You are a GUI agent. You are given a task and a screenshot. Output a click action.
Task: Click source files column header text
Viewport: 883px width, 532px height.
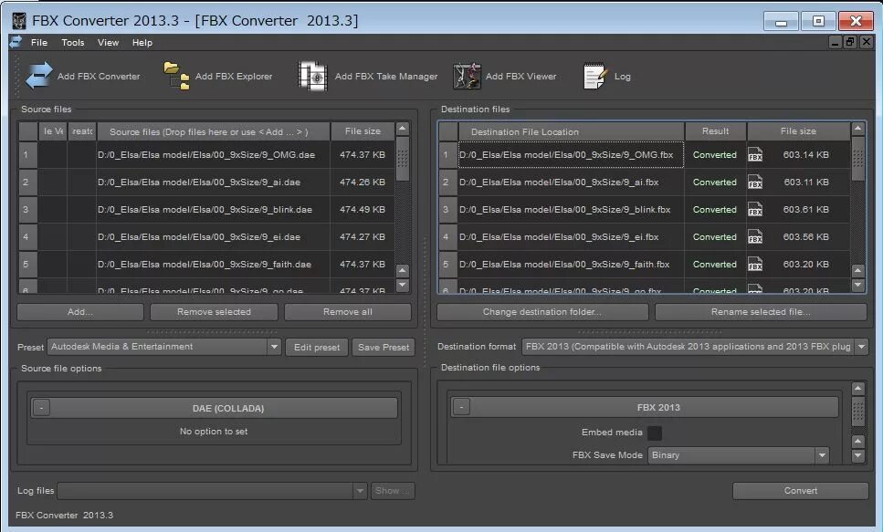point(209,131)
